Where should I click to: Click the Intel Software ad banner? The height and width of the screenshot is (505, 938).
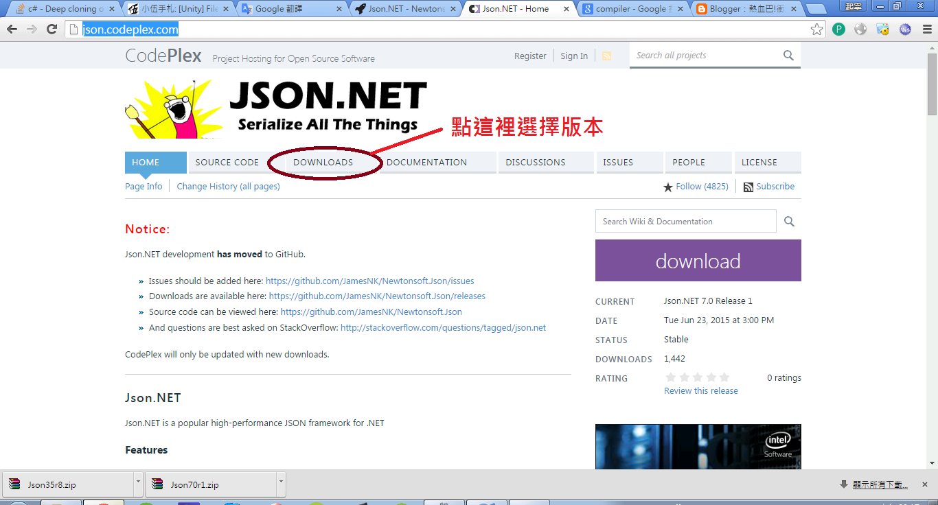(x=698, y=447)
